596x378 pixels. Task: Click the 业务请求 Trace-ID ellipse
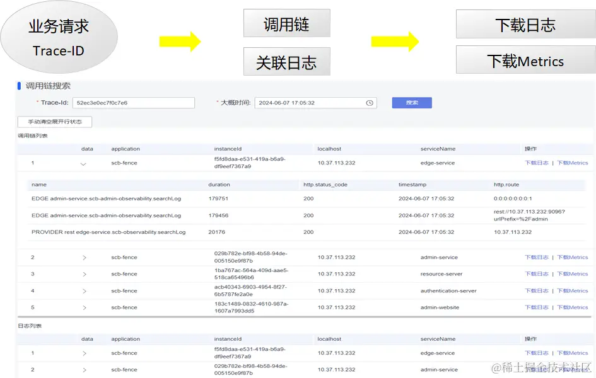click(59, 37)
